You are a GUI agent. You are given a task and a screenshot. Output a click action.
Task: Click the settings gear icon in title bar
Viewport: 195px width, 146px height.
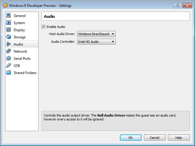[5, 5]
